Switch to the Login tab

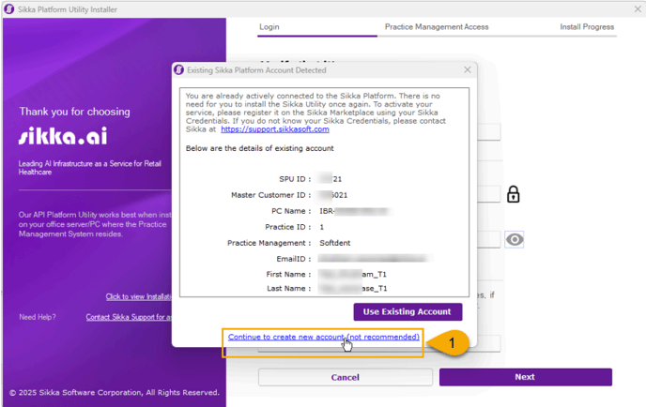tap(269, 27)
